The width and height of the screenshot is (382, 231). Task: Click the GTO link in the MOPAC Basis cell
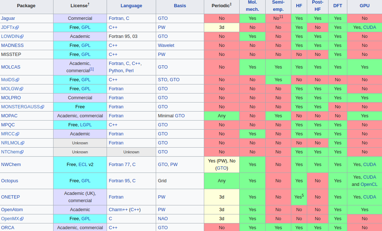tap(180, 115)
